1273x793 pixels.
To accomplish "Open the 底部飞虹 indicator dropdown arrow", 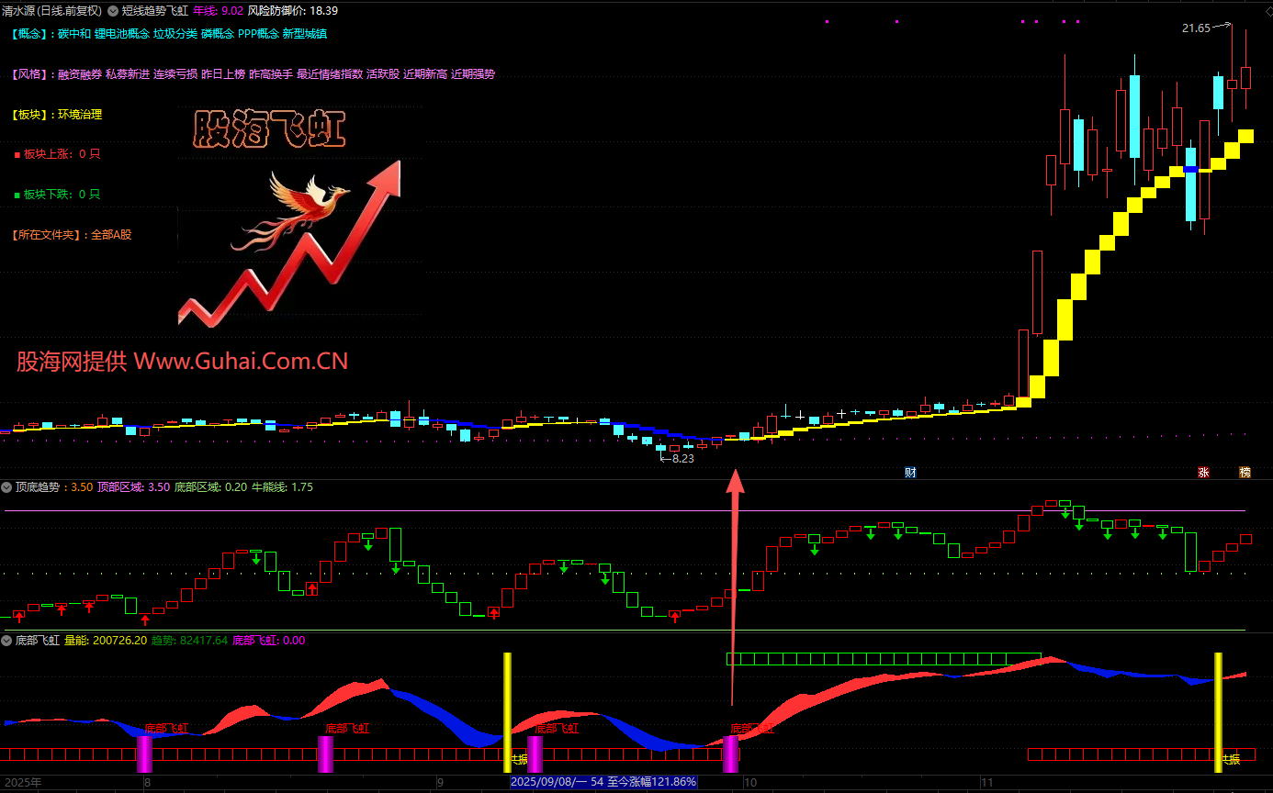I will (x=7, y=641).
